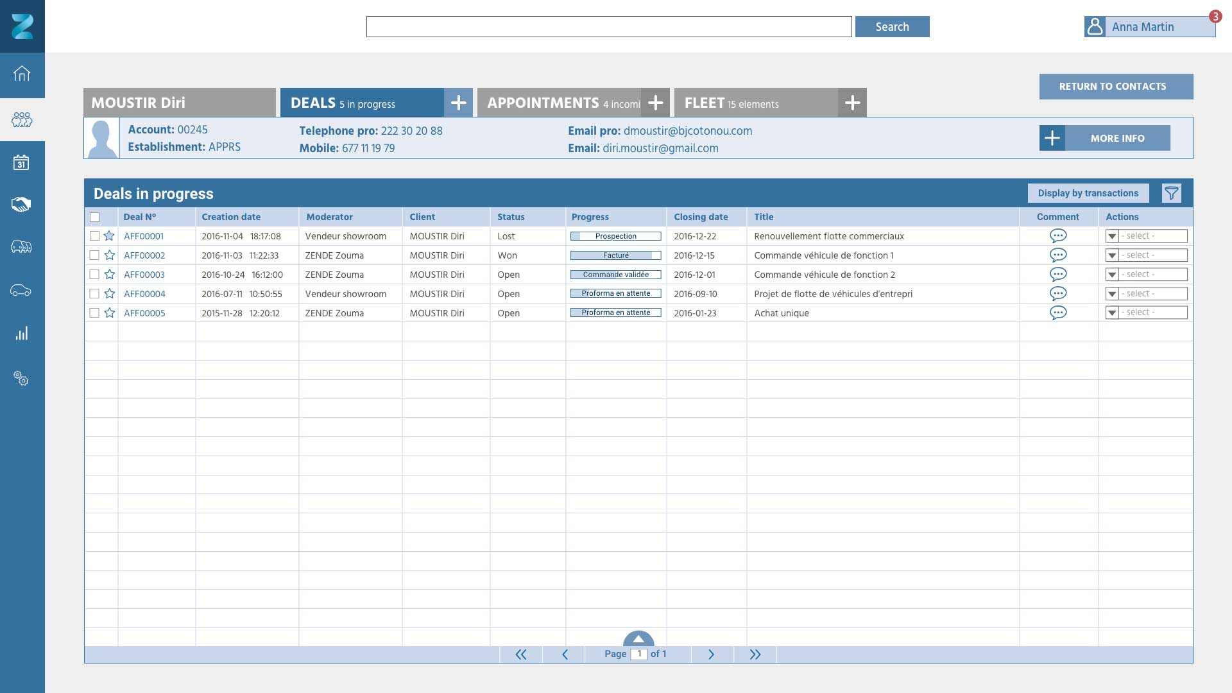This screenshot has height=693, width=1232.
Task: Open the single car icon in sidebar
Action: tap(21, 290)
